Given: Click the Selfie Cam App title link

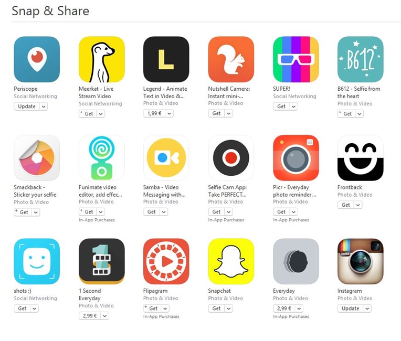Looking at the screenshot, I should [x=227, y=191].
